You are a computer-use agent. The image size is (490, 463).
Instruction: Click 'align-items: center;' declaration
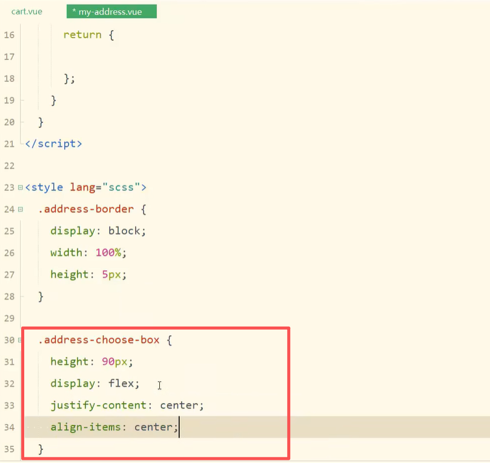click(x=114, y=427)
